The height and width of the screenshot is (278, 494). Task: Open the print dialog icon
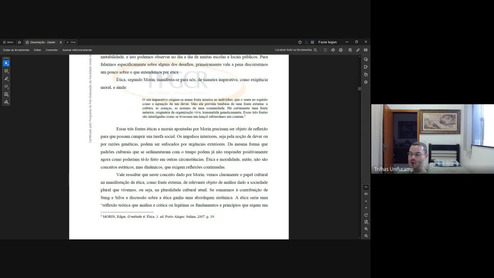coord(340,50)
